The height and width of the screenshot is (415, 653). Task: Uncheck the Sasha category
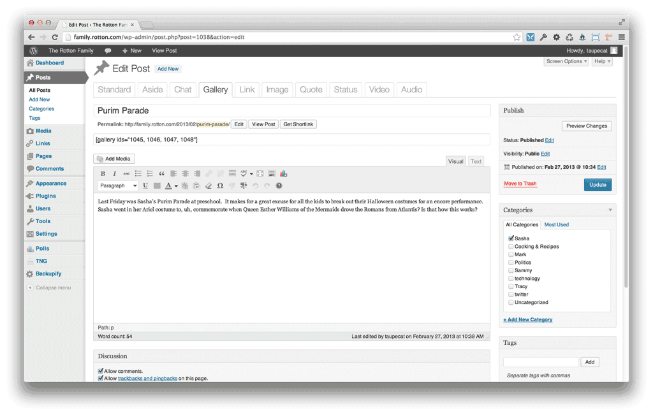511,238
